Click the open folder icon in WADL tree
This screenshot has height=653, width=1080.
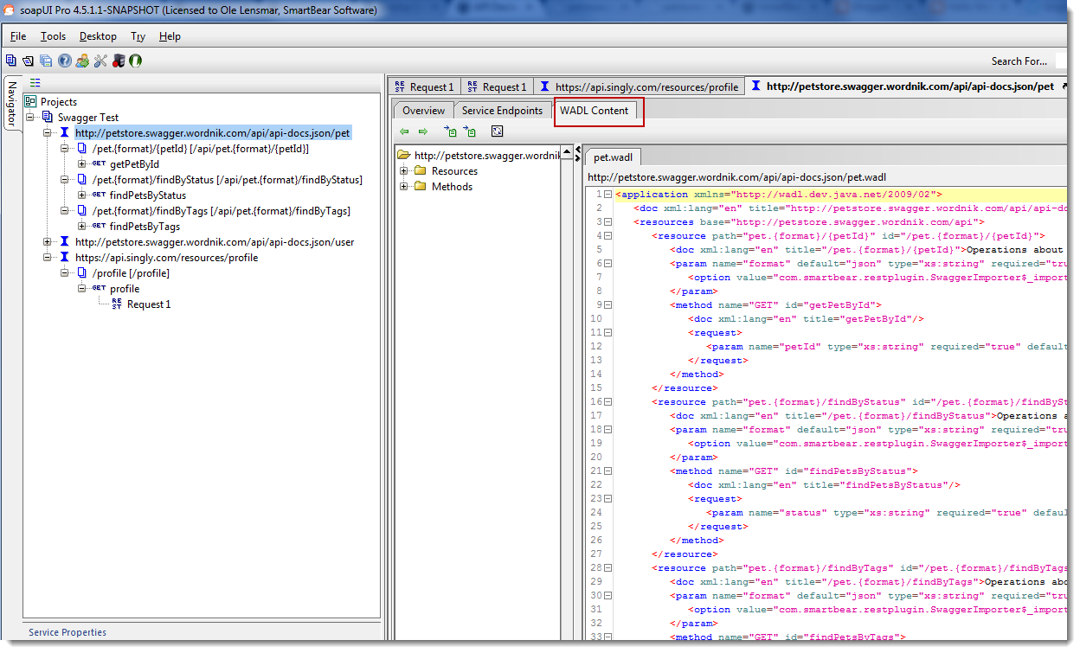point(403,156)
